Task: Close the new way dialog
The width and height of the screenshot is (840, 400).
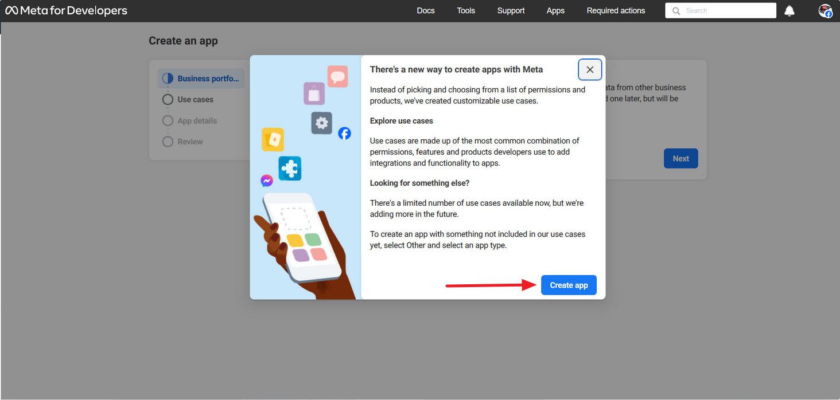Action: tap(590, 69)
